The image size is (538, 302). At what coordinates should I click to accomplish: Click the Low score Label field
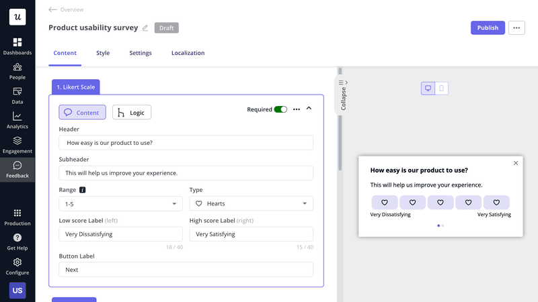tap(121, 234)
